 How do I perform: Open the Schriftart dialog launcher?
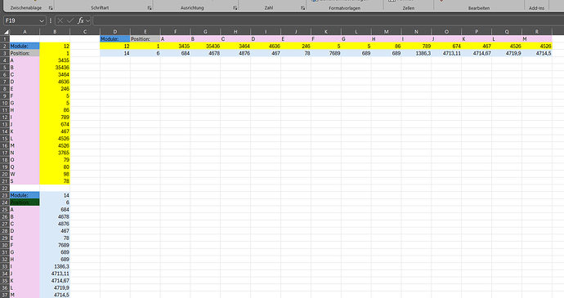click(x=150, y=8)
